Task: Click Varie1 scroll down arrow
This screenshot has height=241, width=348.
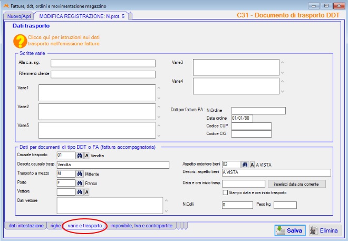Action: (159, 98)
